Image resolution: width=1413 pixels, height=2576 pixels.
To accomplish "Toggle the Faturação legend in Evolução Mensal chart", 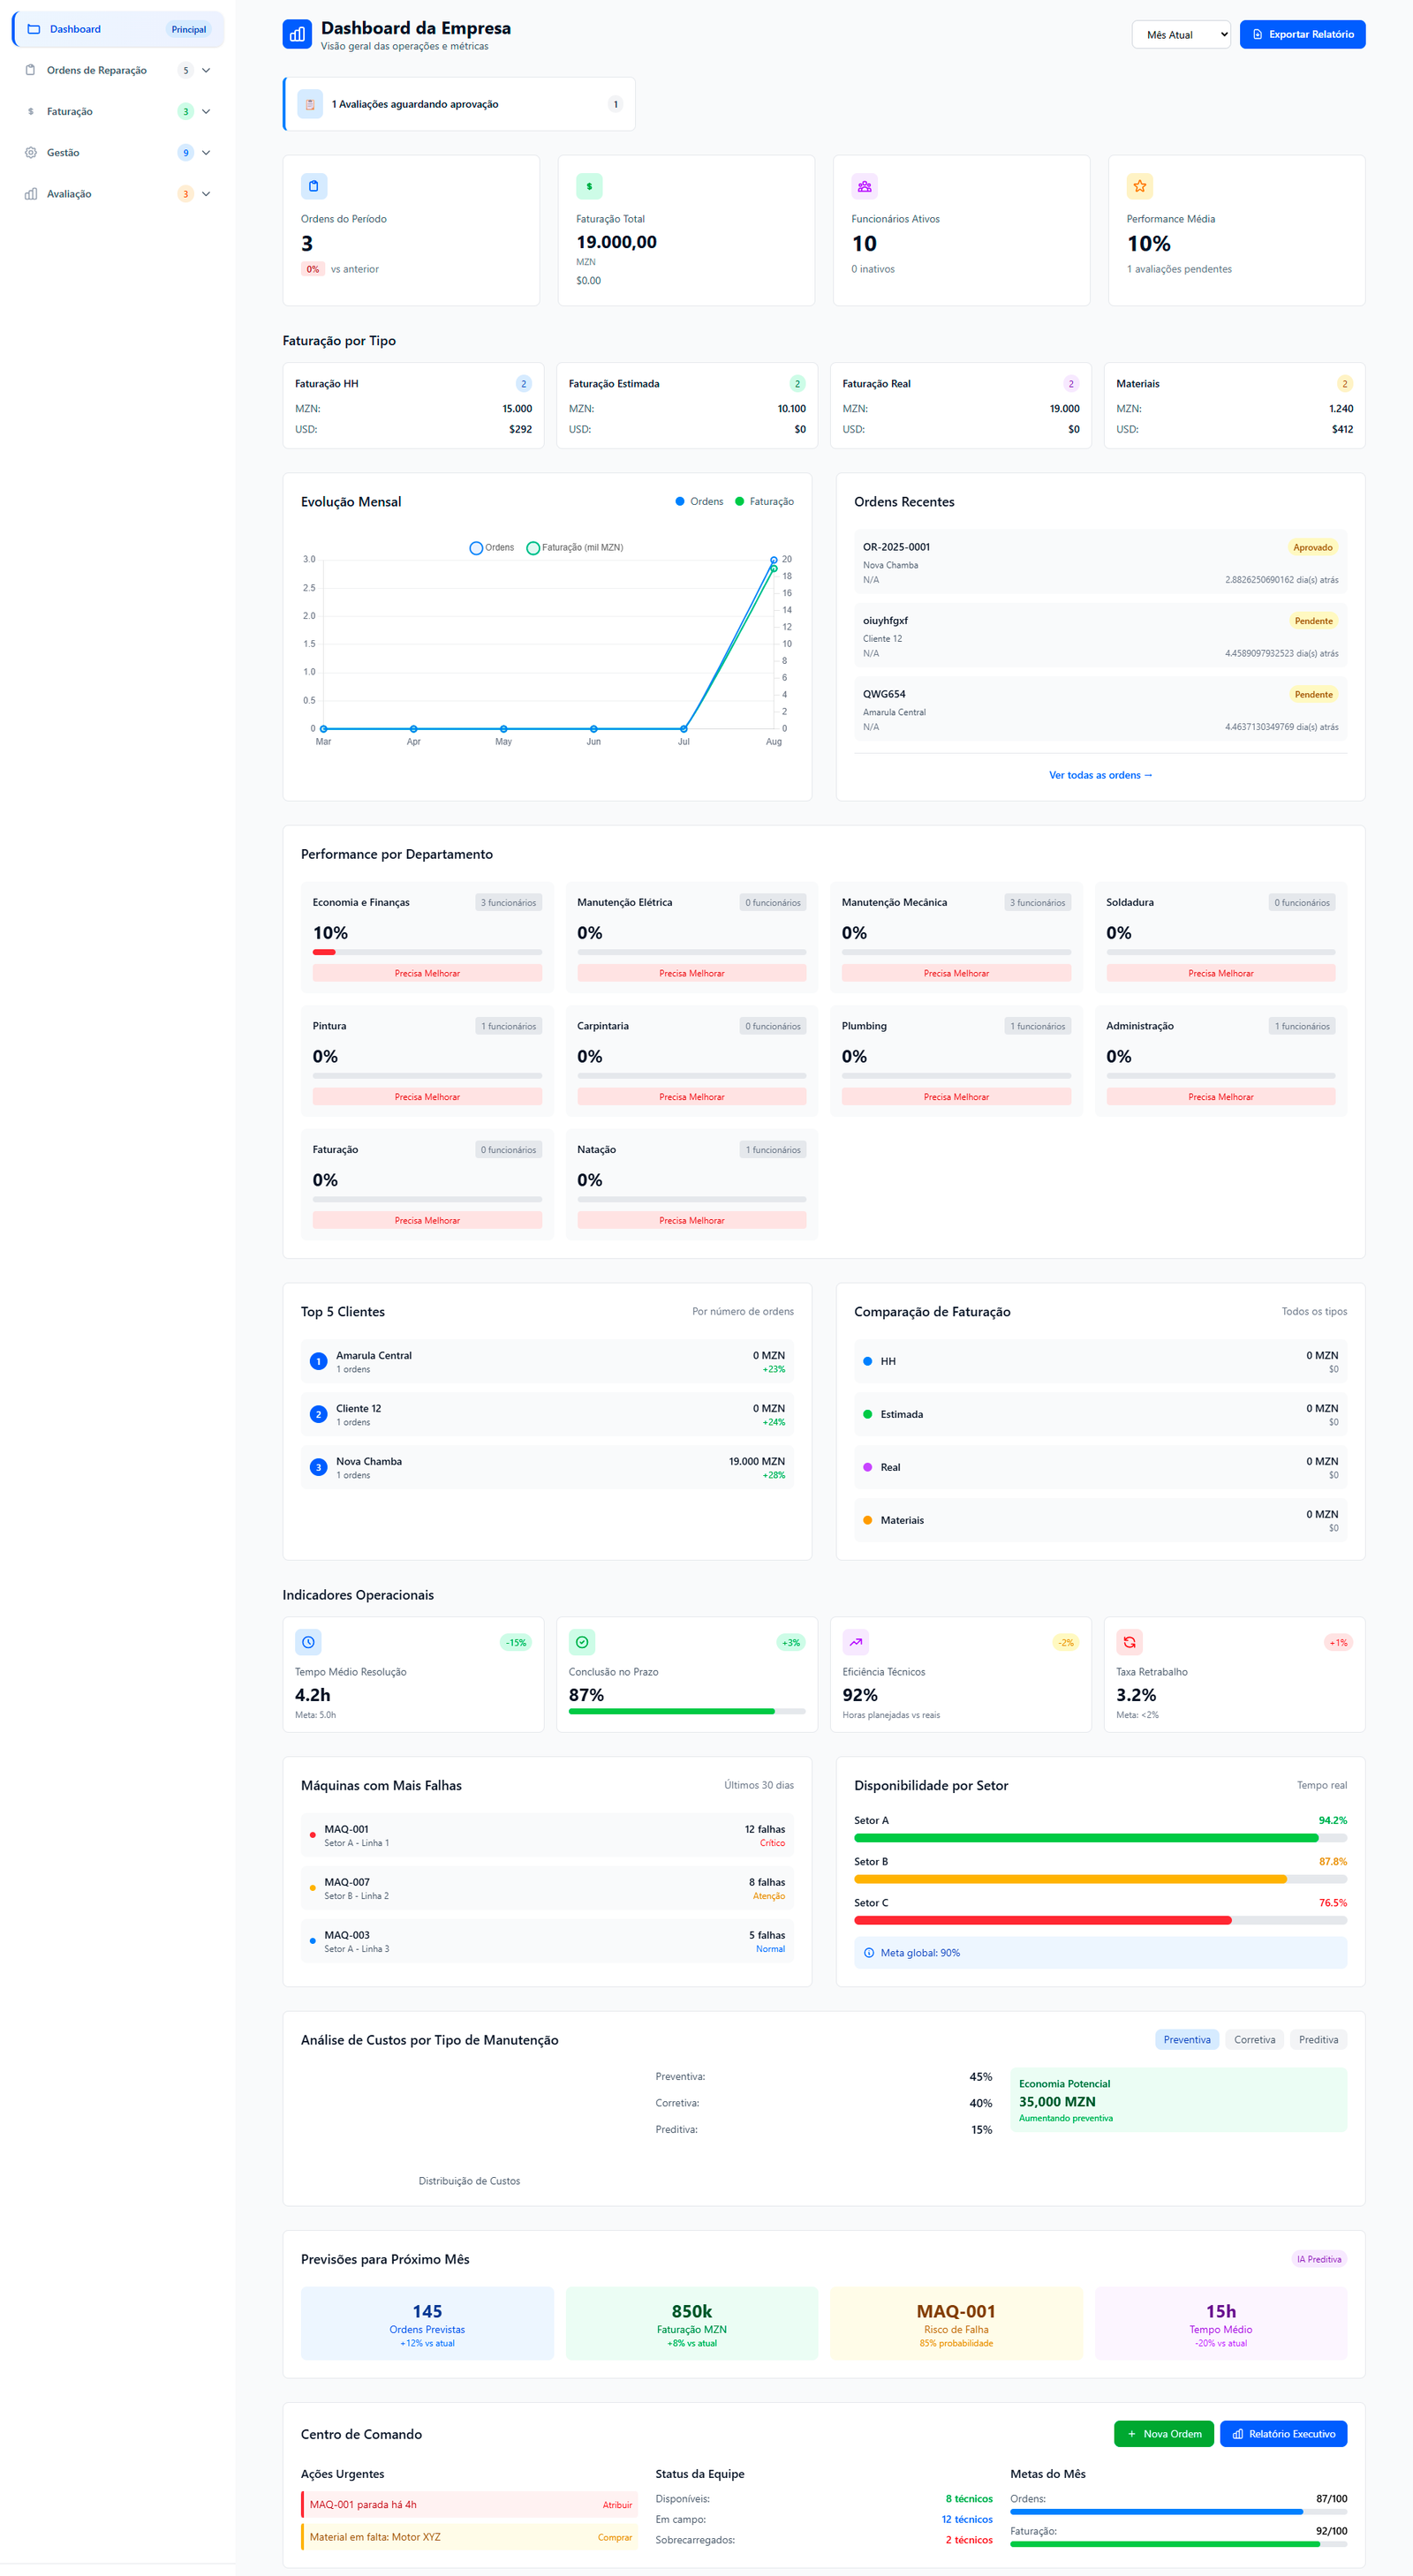I will (x=576, y=548).
